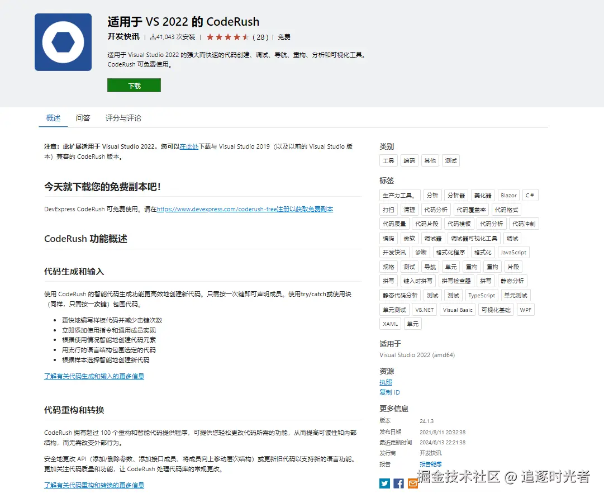Click the 代码模板 tag
This screenshot has width=604, height=498.
pos(459,224)
